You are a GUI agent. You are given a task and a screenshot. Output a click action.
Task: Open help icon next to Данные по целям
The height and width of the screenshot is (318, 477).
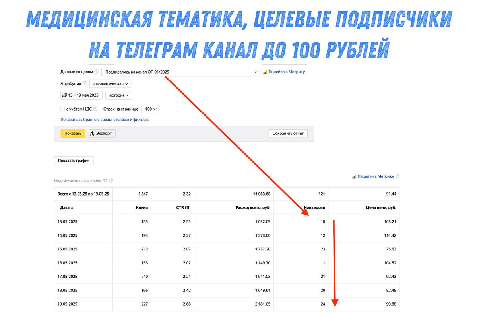pyautogui.click(x=97, y=72)
